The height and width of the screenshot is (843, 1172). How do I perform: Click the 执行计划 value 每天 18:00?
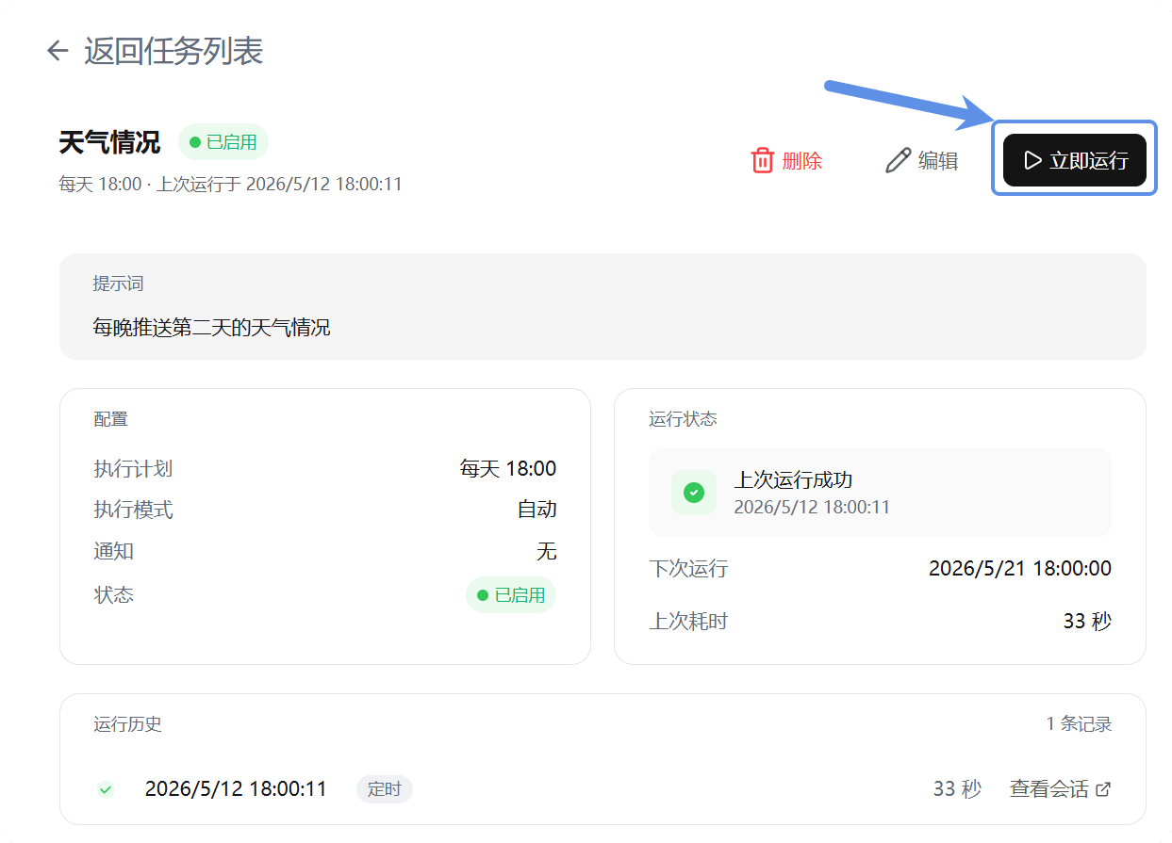point(508,468)
